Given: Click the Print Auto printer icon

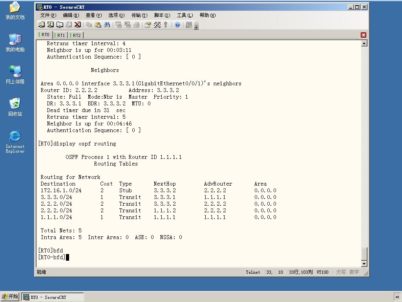Looking at the screenshot, I should 136,25.
